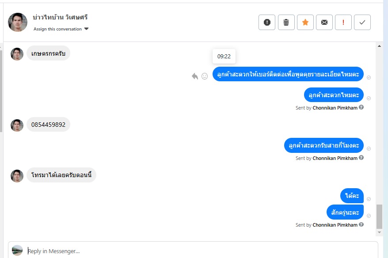The width and height of the screenshot is (388, 258).
Task: Star this conversation as follow up
Action: (305, 23)
